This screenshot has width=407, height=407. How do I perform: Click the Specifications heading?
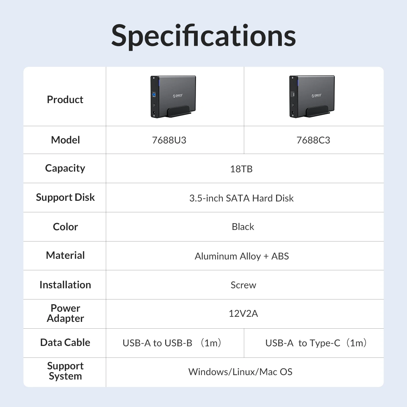[x=203, y=36]
